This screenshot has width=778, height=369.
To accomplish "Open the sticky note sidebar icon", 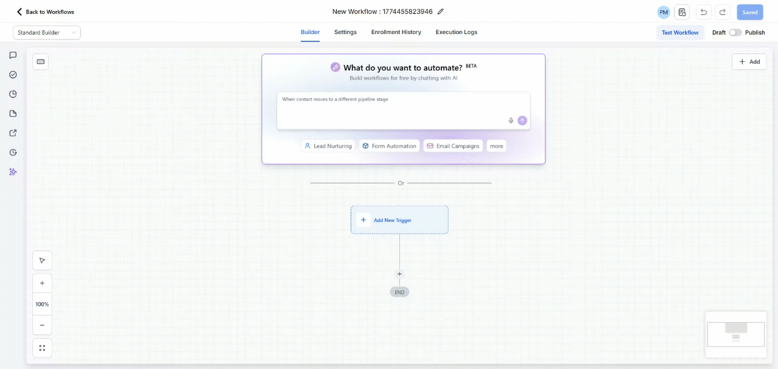I will [13, 114].
